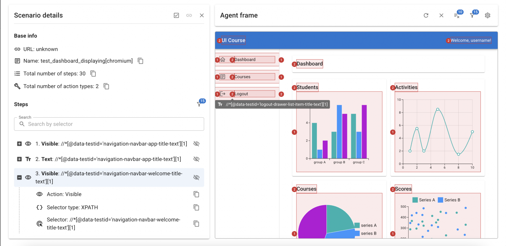Click the clear list icon with badge 10
Screen dimensions: 506x246
click(457, 15)
